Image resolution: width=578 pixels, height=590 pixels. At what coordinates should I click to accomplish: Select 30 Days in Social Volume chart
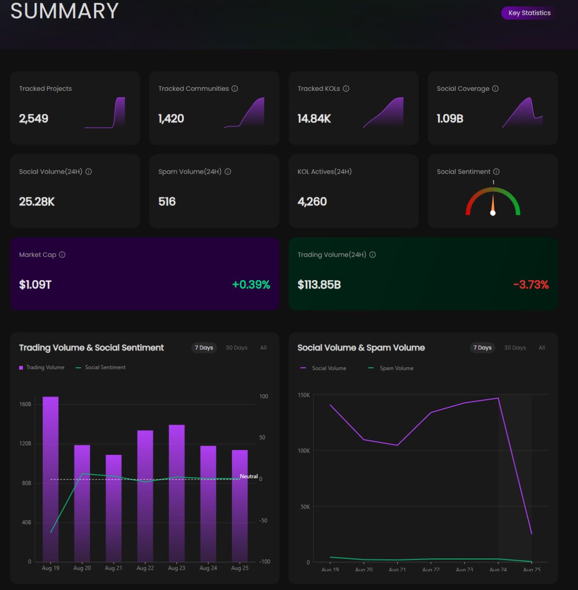tap(515, 348)
